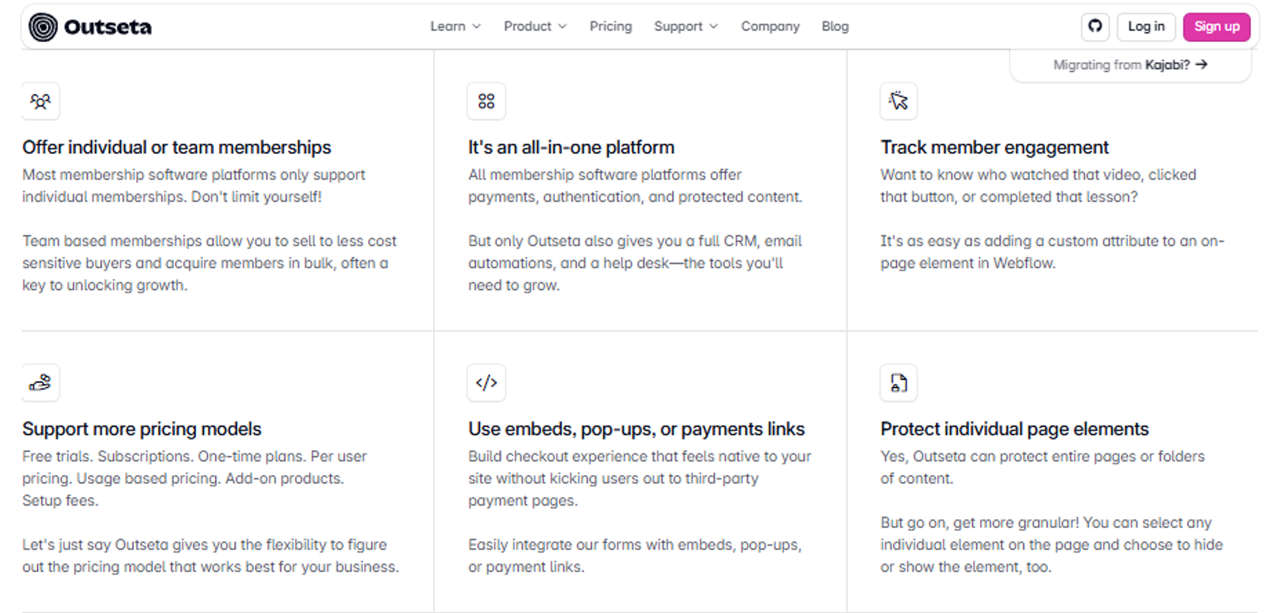The image size is (1281, 613).
Task: Click paragraph starting Easily integrate our forms
Action: [634, 556]
